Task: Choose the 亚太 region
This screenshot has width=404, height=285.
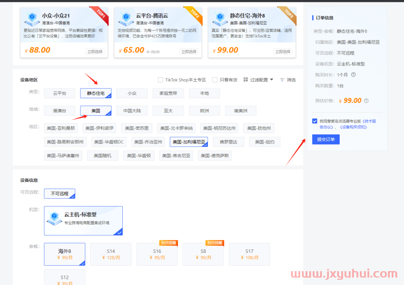Action: [x=168, y=111]
